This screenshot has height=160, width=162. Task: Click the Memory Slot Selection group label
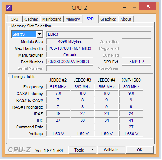coord(31,26)
